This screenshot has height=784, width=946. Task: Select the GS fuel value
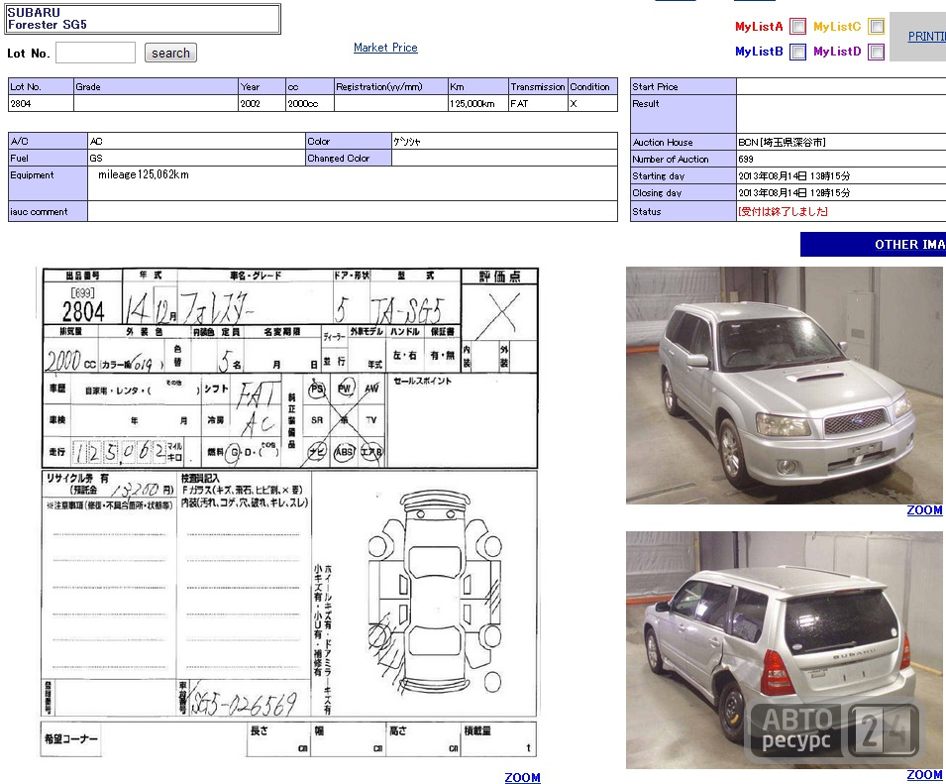[96, 159]
